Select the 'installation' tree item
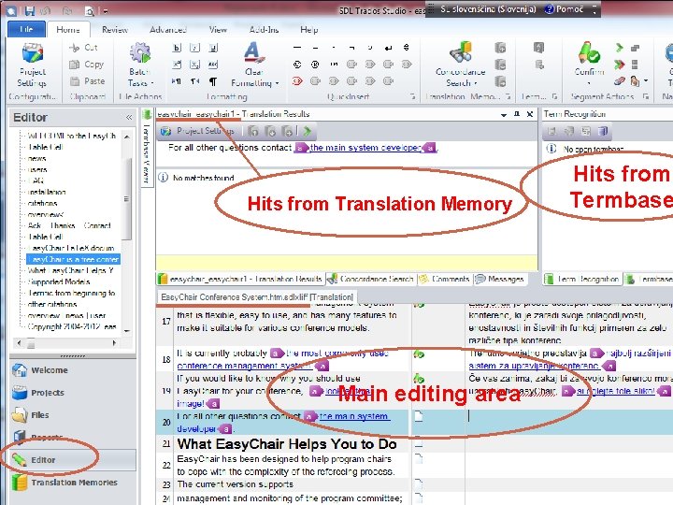This screenshot has height=505, width=673. coord(47,192)
